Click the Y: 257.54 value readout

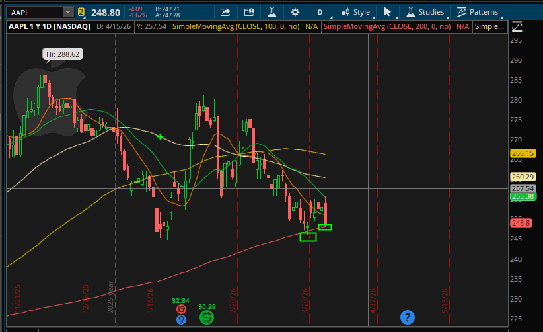pos(151,26)
